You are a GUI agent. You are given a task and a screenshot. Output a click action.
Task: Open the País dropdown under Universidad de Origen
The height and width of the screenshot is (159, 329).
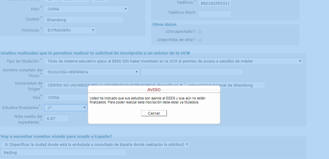[66, 97]
